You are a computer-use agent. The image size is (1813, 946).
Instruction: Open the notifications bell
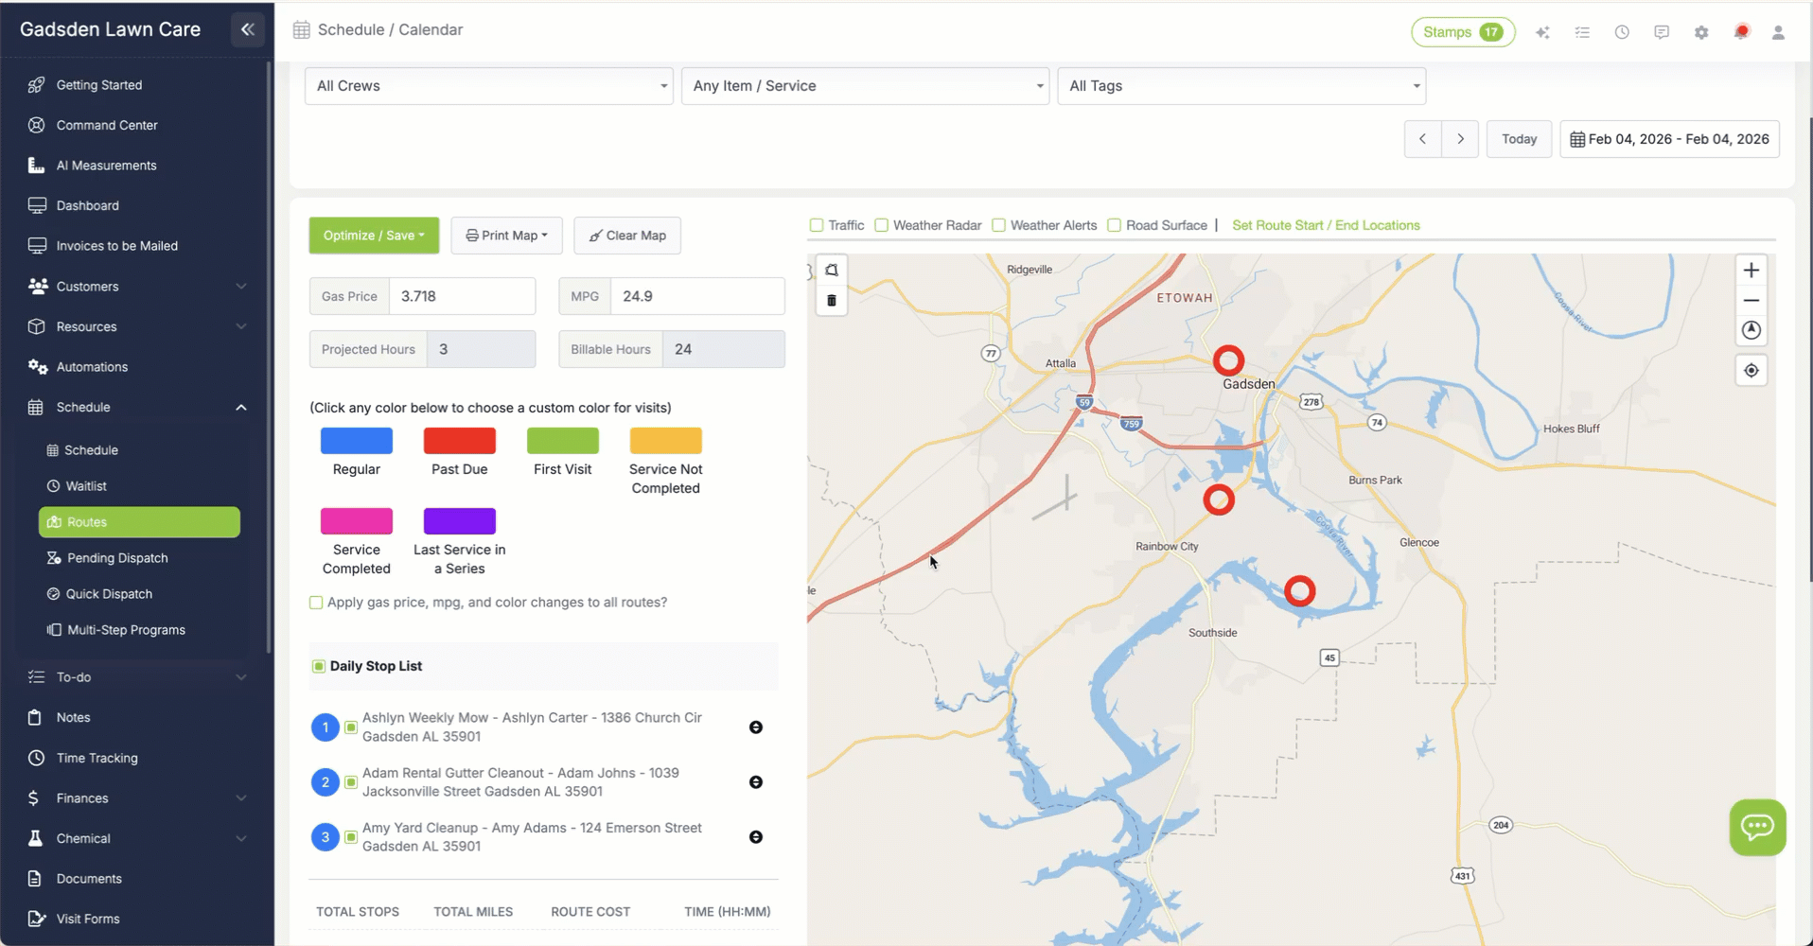(1741, 31)
